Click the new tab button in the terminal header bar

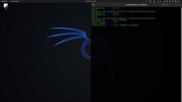[93, 5]
